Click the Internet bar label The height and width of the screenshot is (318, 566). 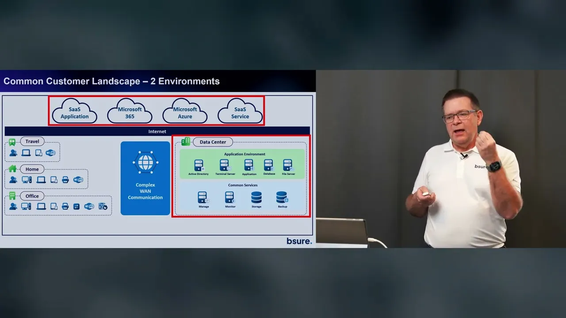[x=157, y=132]
